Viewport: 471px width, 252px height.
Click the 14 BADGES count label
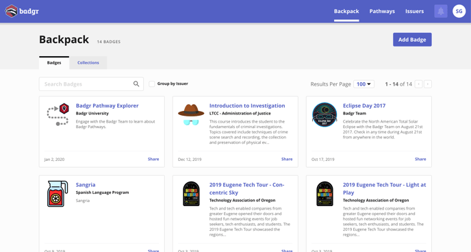pos(109,42)
